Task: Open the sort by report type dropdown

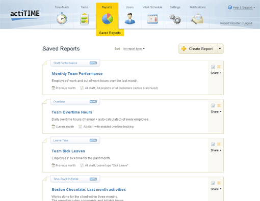Action: pos(134,49)
